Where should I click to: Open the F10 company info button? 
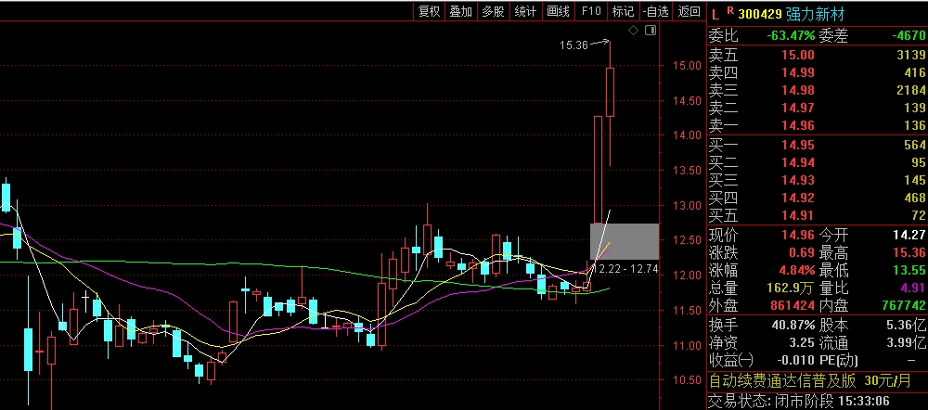[590, 11]
